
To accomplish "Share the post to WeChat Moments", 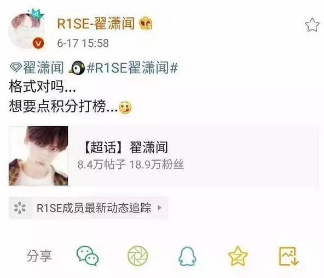I will pos(137,256).
